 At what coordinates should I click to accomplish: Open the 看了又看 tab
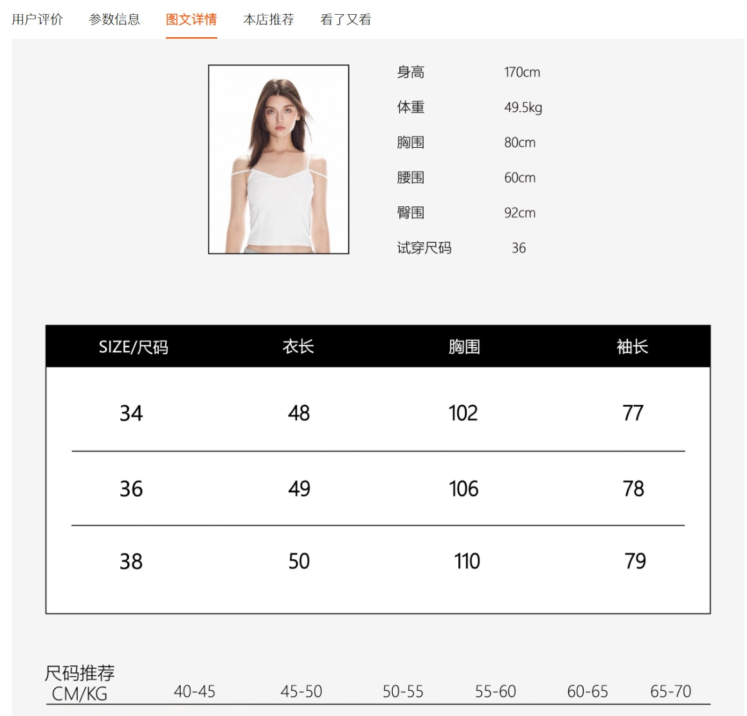tap(346, 19)
